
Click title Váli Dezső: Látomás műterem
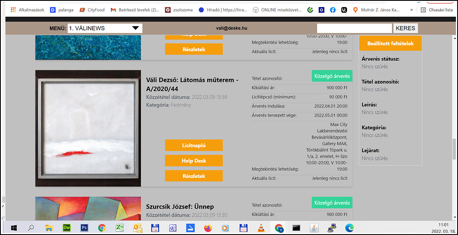(x=192, y=85)
